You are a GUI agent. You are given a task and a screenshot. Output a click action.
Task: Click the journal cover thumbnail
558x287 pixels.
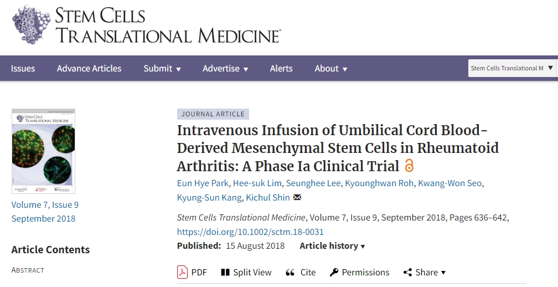(43, 151)
